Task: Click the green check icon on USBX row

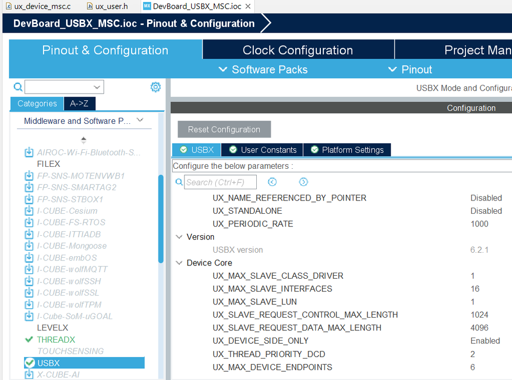Action: coord(30,363)
